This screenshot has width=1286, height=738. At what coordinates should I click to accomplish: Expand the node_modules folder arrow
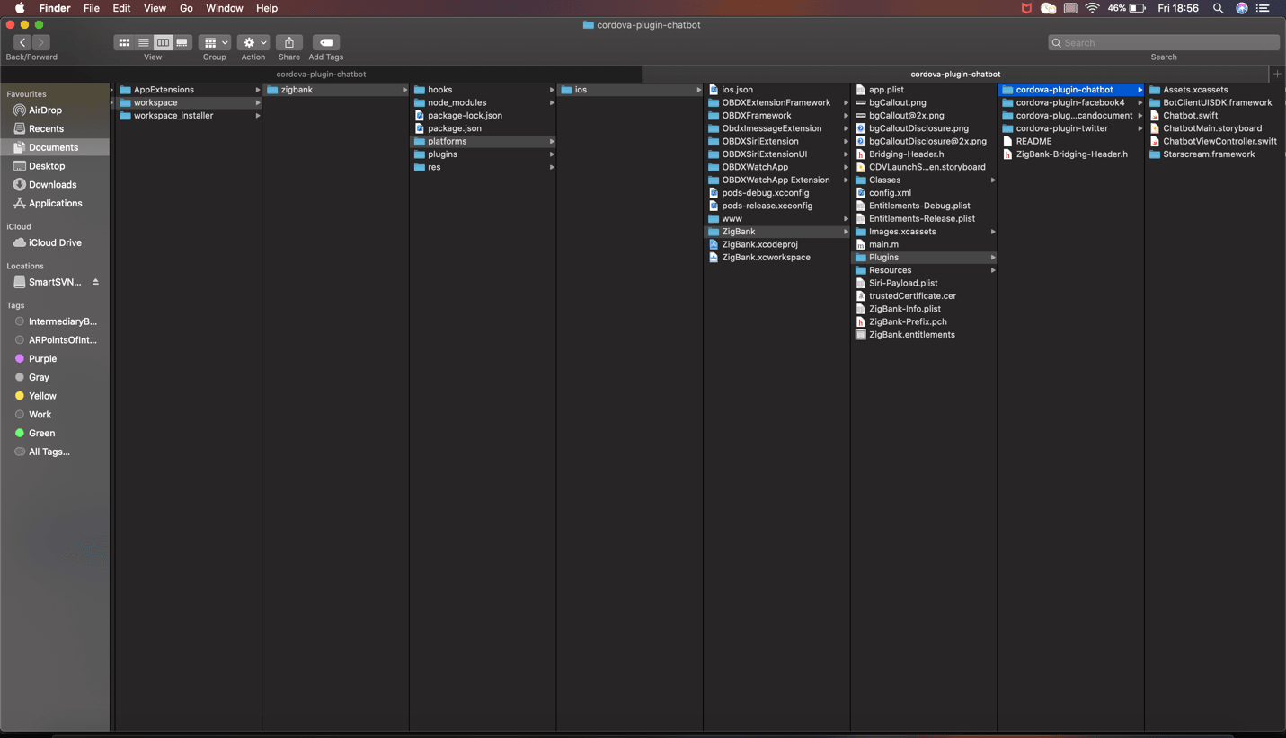[552, 103]
